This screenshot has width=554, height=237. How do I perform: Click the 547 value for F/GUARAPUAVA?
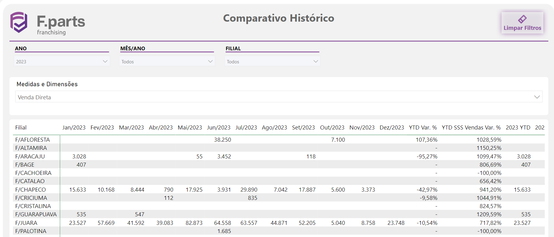[140, 214]
